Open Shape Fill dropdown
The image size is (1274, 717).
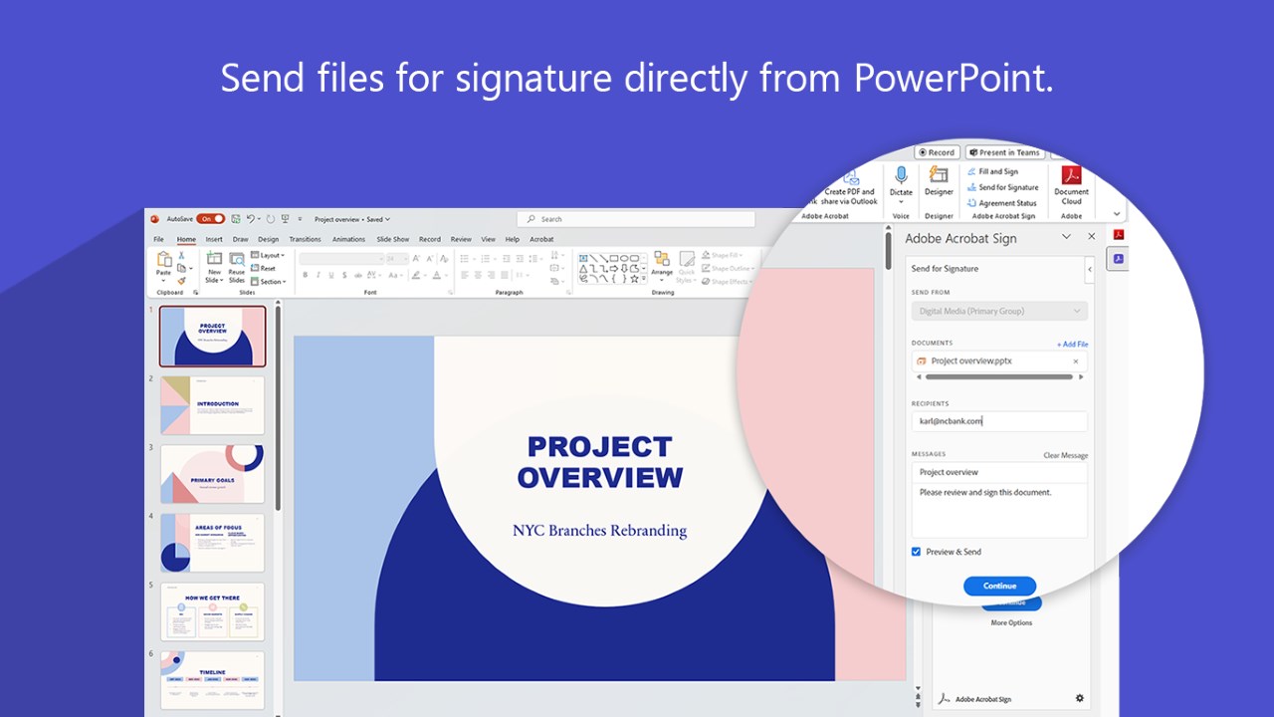point(722,255)
